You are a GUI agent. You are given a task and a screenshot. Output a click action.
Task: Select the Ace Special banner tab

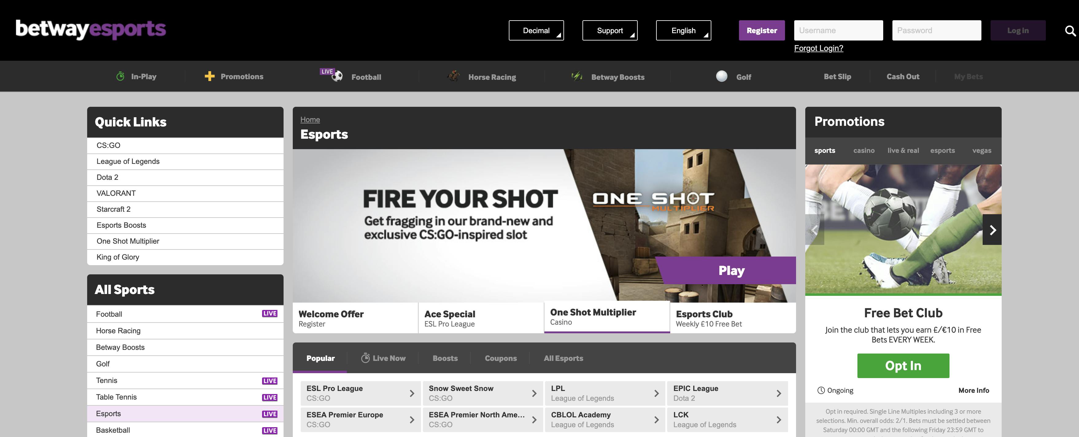(481, 318)
